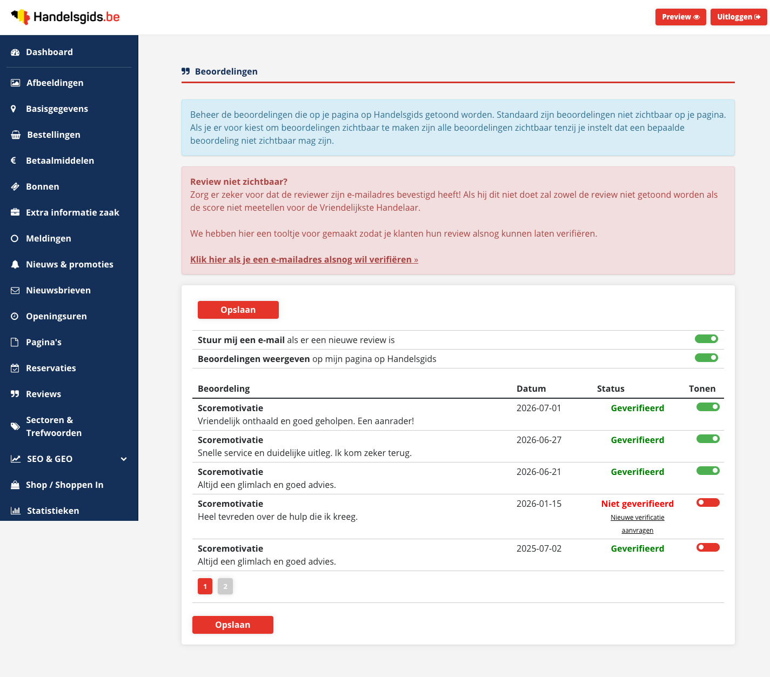Toggle 'Beoordelingen weergeven' switch
Viewport: 770px width, 677px height.
coord(706,358)
